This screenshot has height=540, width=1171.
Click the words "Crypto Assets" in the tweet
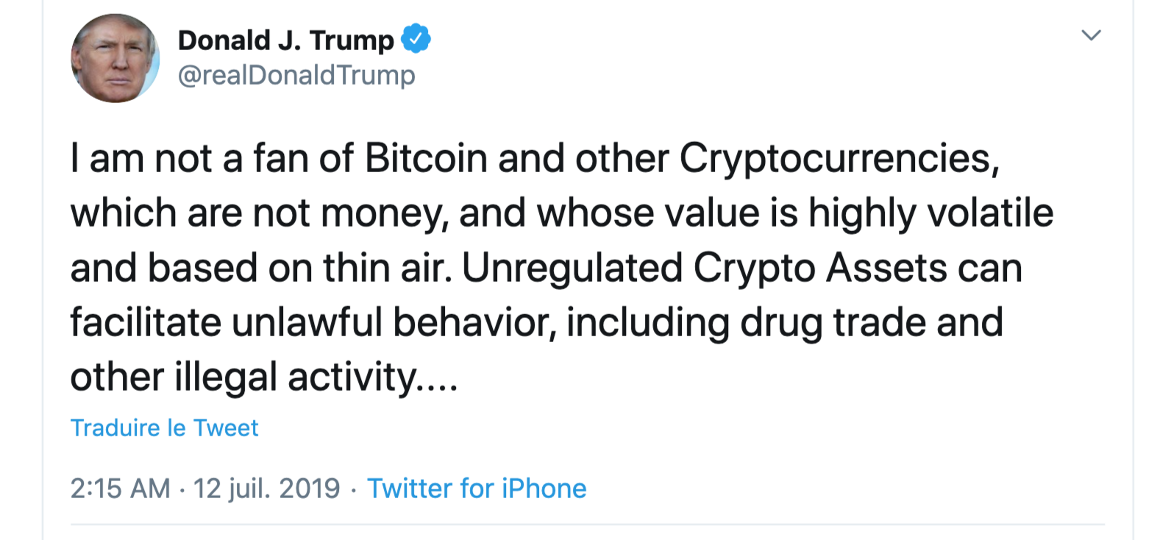coord(820,268)
